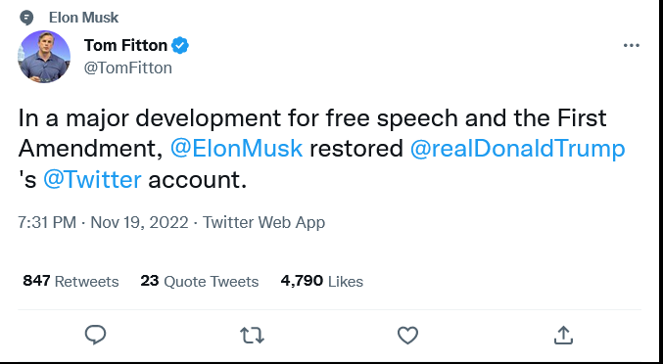
Task: Like the tweet with the heart icon
Action: (408, 336)
